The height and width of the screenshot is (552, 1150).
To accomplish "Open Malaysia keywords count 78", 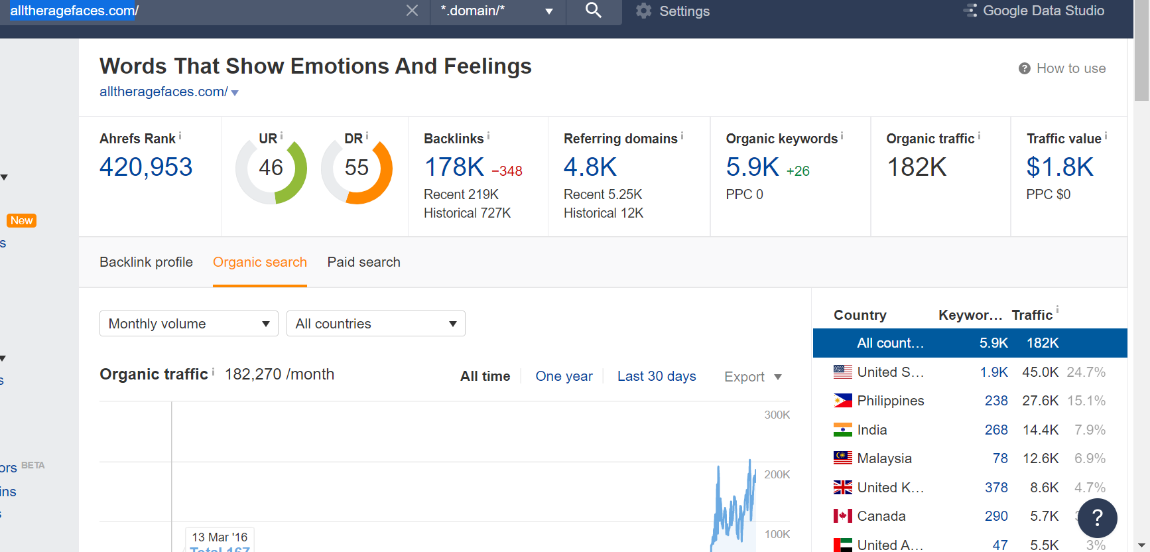I will pos(1000,458).
